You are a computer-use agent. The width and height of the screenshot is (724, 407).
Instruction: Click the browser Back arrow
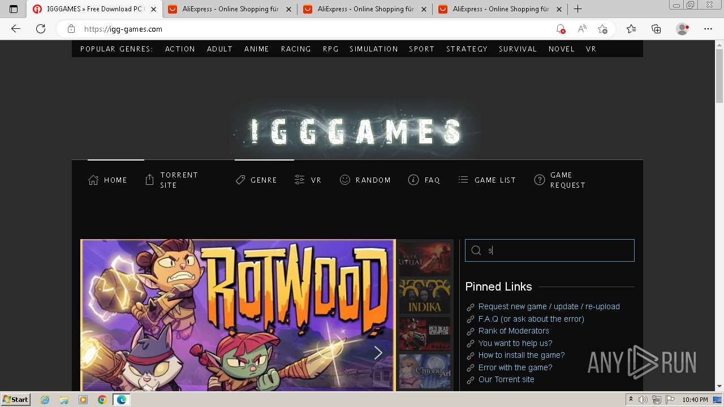pyautogui.click(x=16, y=29)
